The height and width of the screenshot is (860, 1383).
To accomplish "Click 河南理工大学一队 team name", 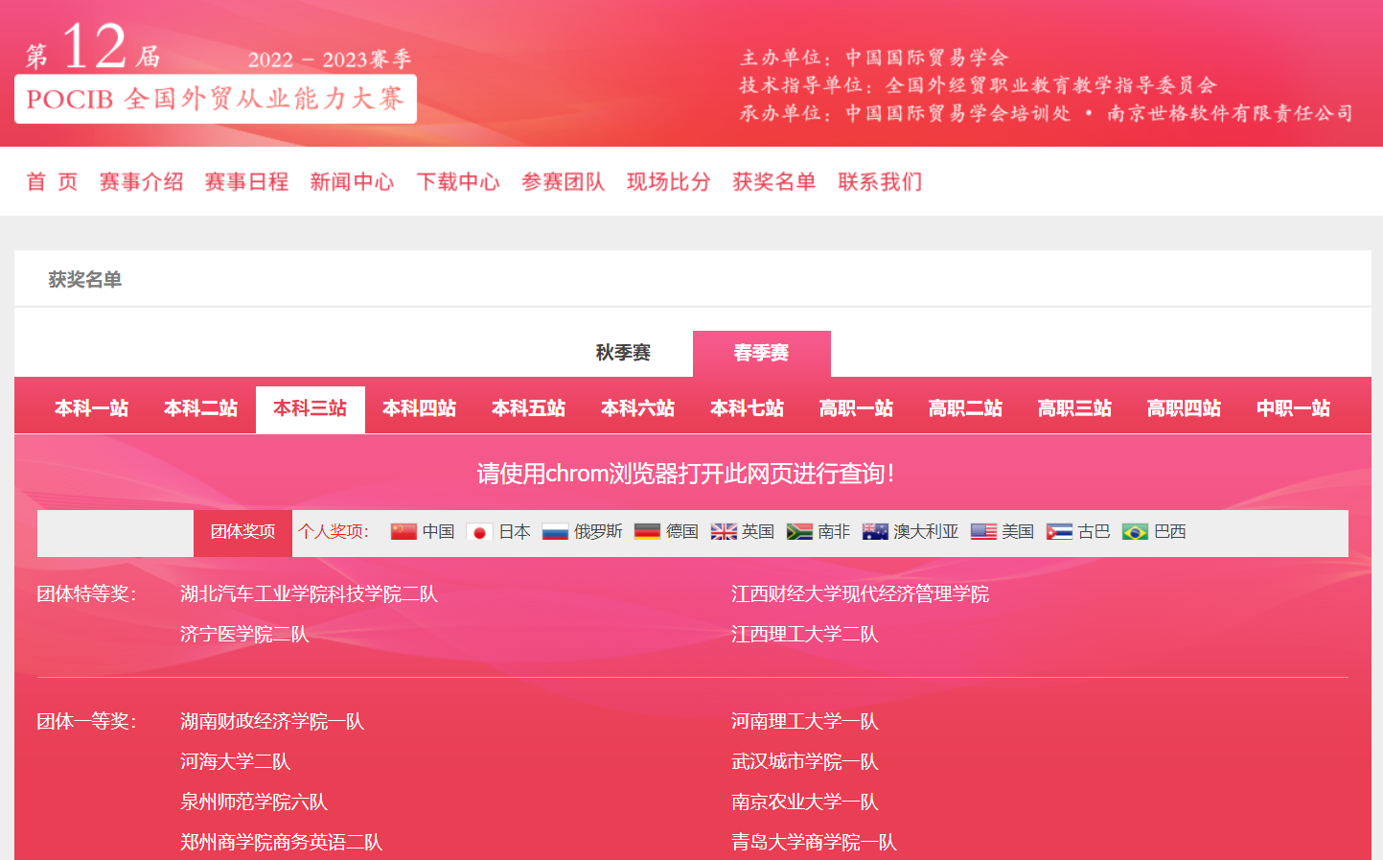I will [805, 722].
